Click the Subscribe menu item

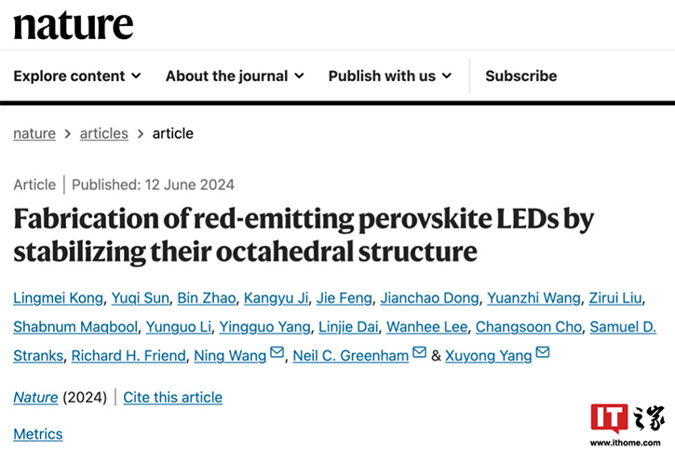520,76
